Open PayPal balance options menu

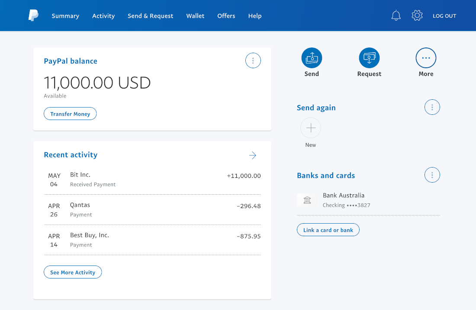point(253,60)
